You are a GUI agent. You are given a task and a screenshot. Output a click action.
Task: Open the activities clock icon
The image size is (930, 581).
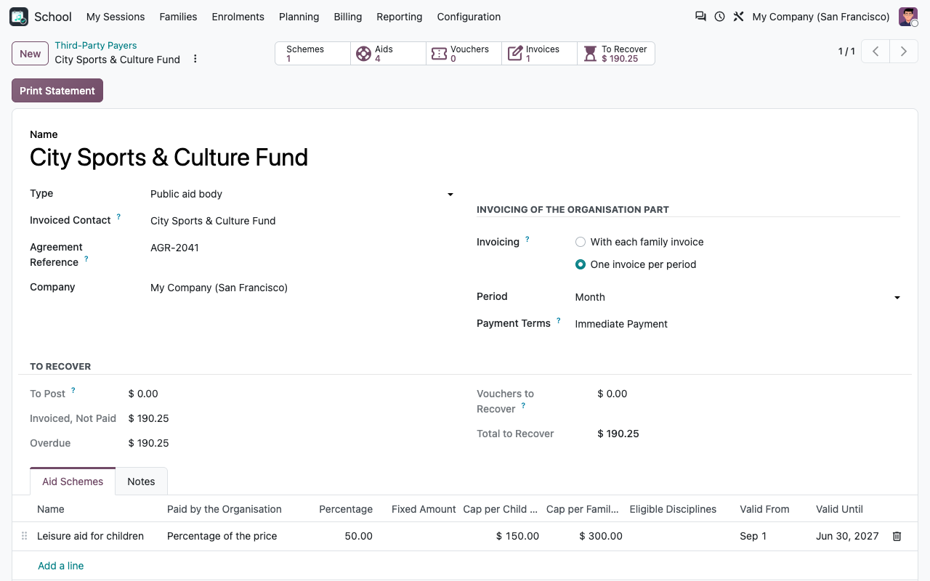(x=719, y=17)
